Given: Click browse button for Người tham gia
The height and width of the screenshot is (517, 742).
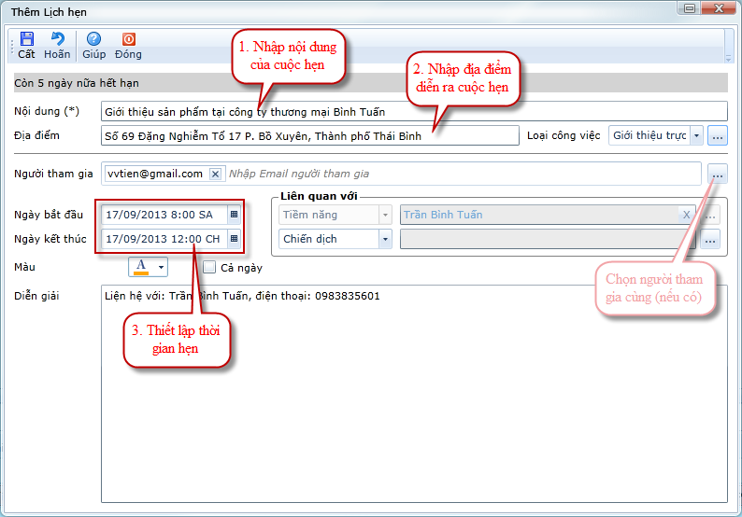Looking at the screenshot, I should point(717,174).
